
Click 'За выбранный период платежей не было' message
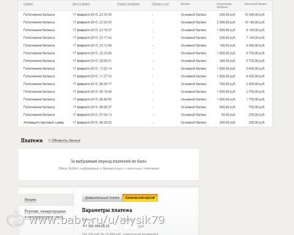click(108, 161)
